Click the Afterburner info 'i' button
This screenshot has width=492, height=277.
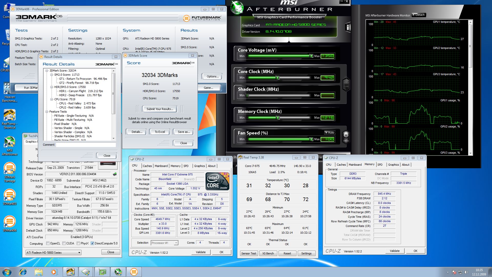tap(348, 27)
